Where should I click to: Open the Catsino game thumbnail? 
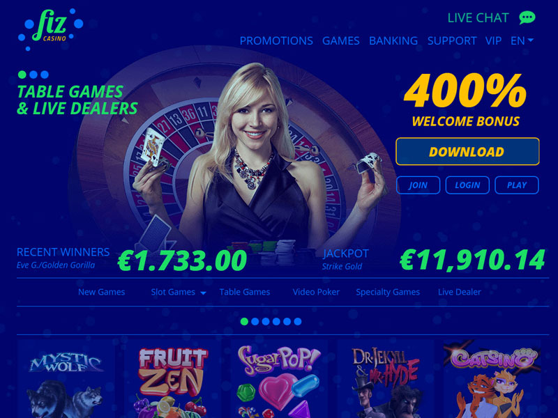coord(492,379)
